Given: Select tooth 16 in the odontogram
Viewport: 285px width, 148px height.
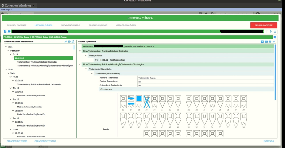Looking at the screenshot, I should 139,102.
